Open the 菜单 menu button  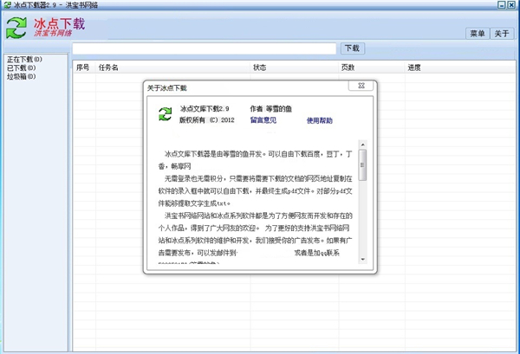(478, 34)
